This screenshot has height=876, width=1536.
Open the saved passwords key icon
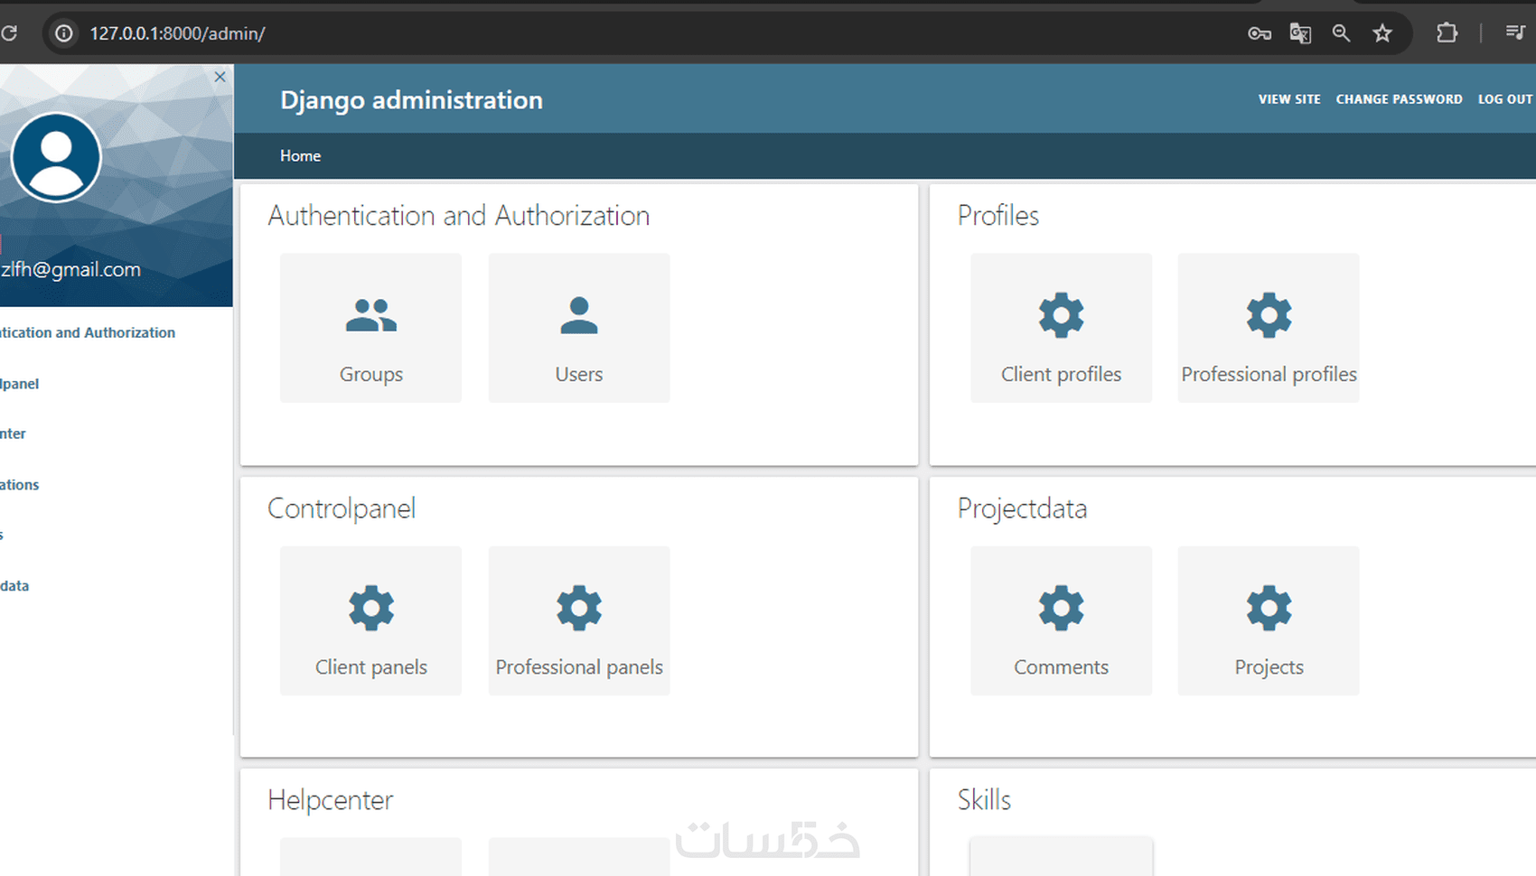tap(1259, 33)
